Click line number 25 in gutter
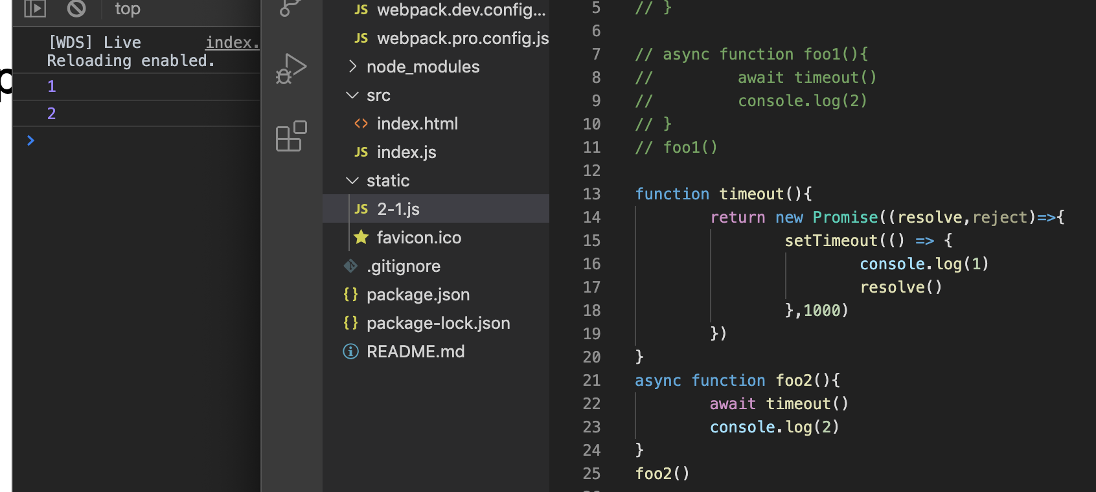The height and width of the screenshot is (492, 1096). pyautogui.click(x=591, y=474)
